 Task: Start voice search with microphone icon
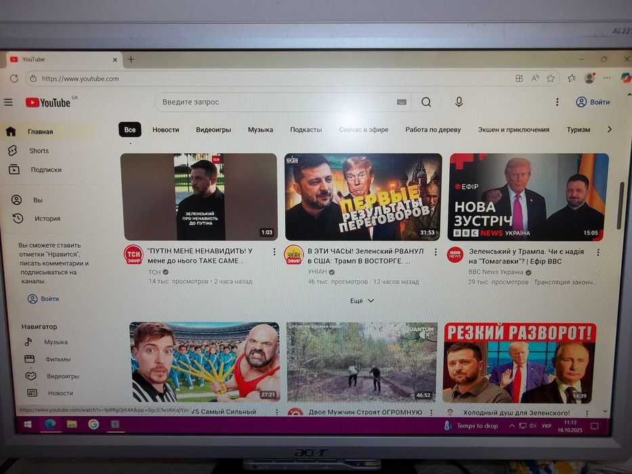[459, 102]
